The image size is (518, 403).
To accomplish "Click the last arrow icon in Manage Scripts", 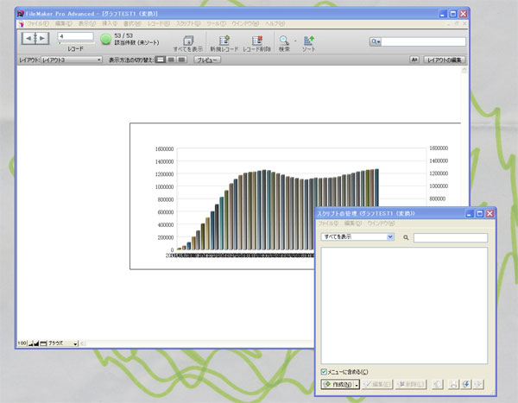I will point(478,384).
